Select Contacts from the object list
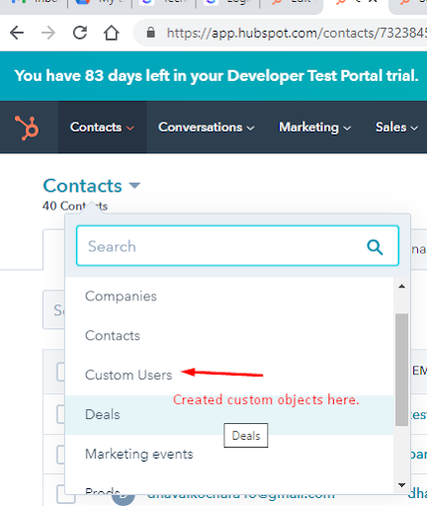 click(229, 336)
